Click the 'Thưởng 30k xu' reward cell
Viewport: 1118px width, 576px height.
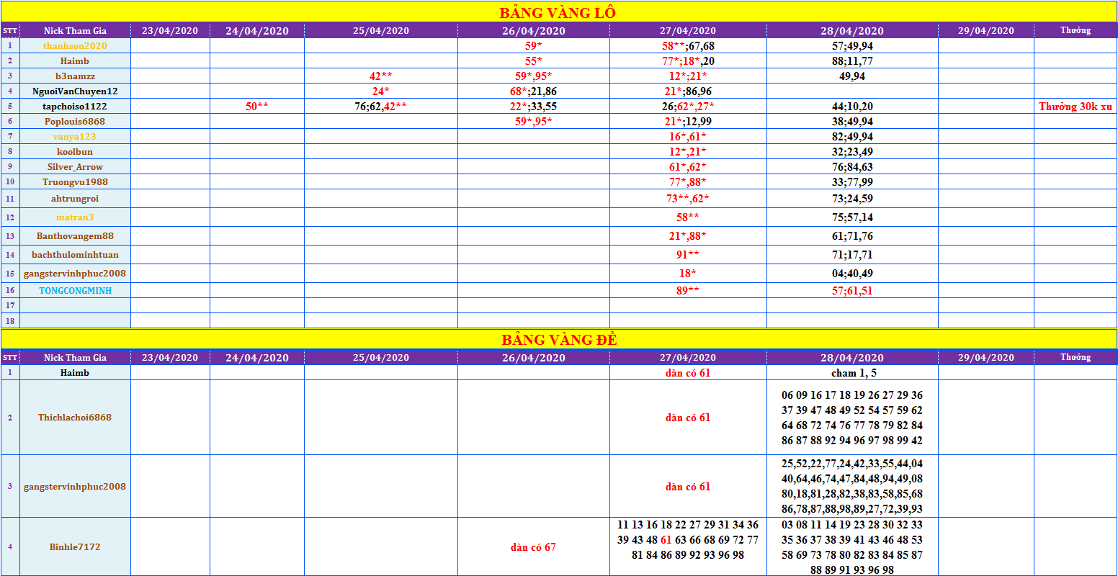click(1075, 106)
